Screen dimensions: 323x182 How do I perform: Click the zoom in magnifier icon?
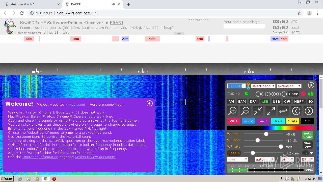click(x=233, y=111)
